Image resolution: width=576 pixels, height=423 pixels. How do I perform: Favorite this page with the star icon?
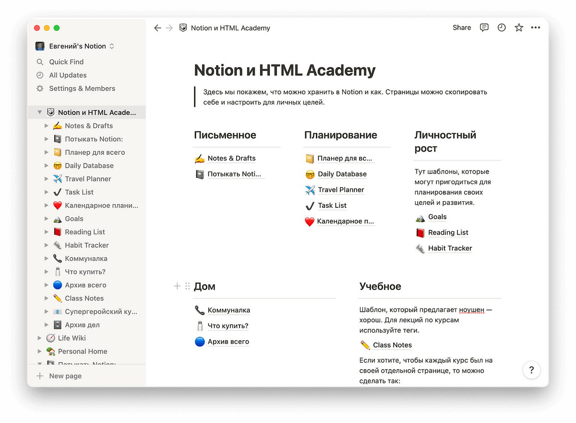(x=519, y=28)
